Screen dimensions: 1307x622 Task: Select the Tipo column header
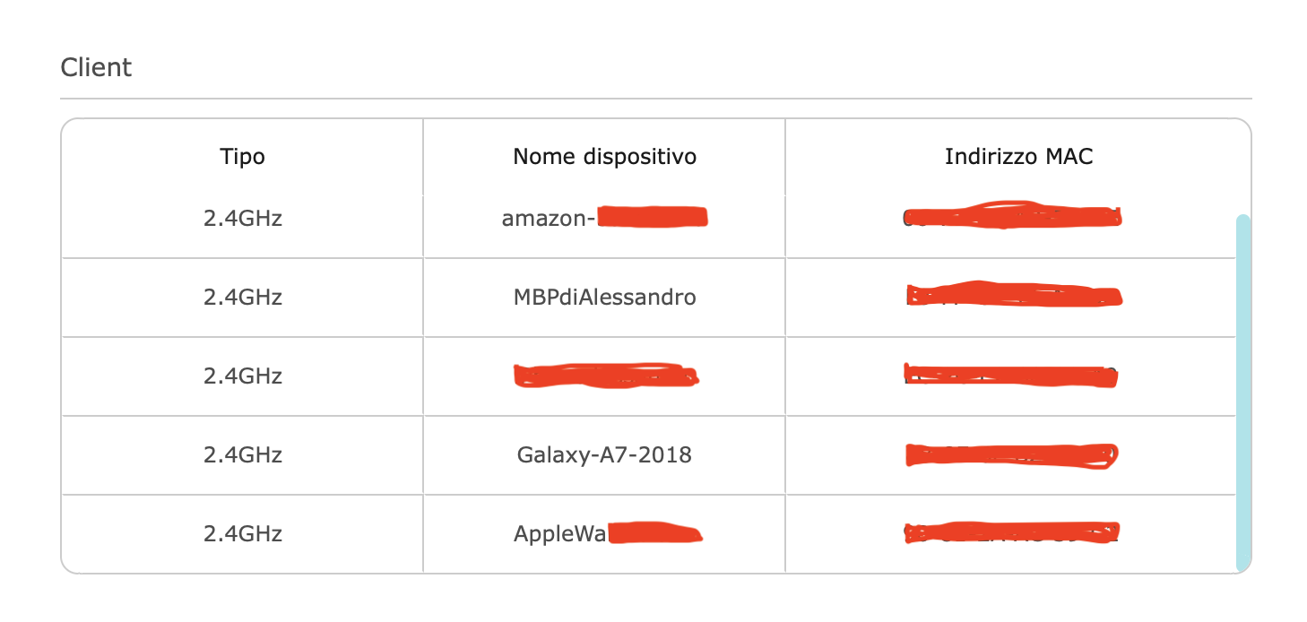242,157
